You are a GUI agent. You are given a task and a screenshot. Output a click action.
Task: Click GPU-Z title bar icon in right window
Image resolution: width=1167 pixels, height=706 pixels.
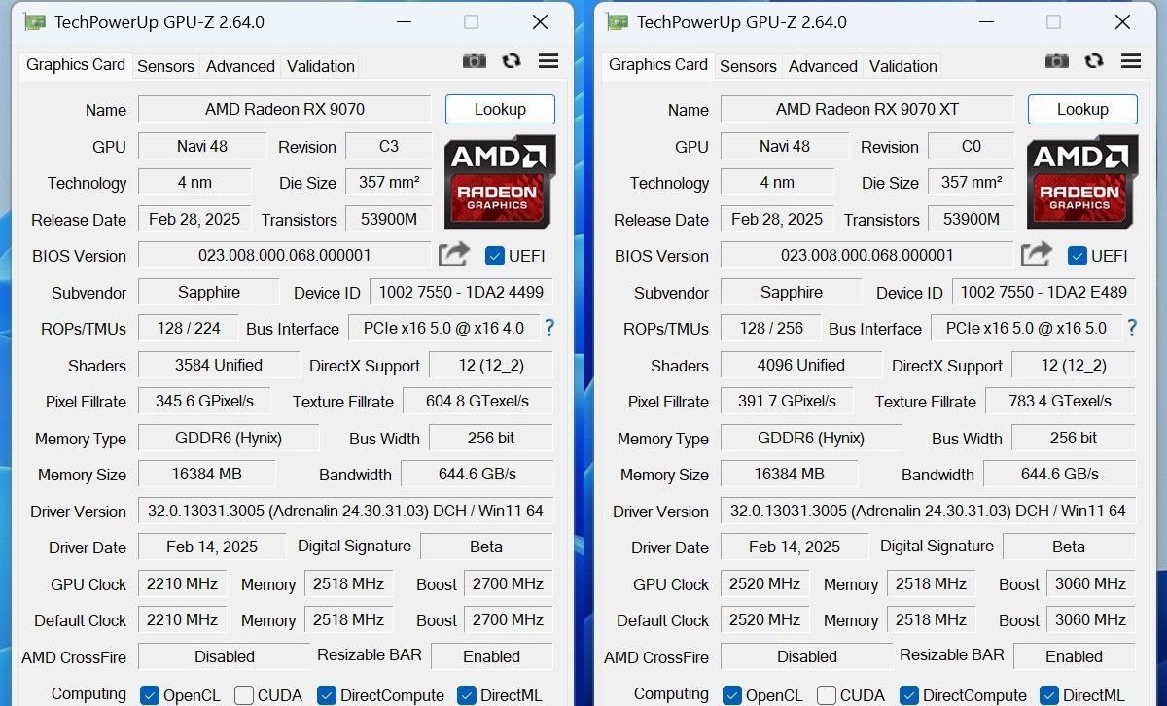point(617,21)
